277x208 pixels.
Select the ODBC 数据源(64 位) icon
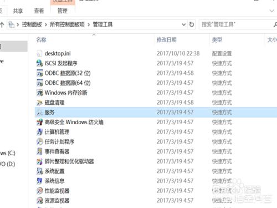coord(39,83)
